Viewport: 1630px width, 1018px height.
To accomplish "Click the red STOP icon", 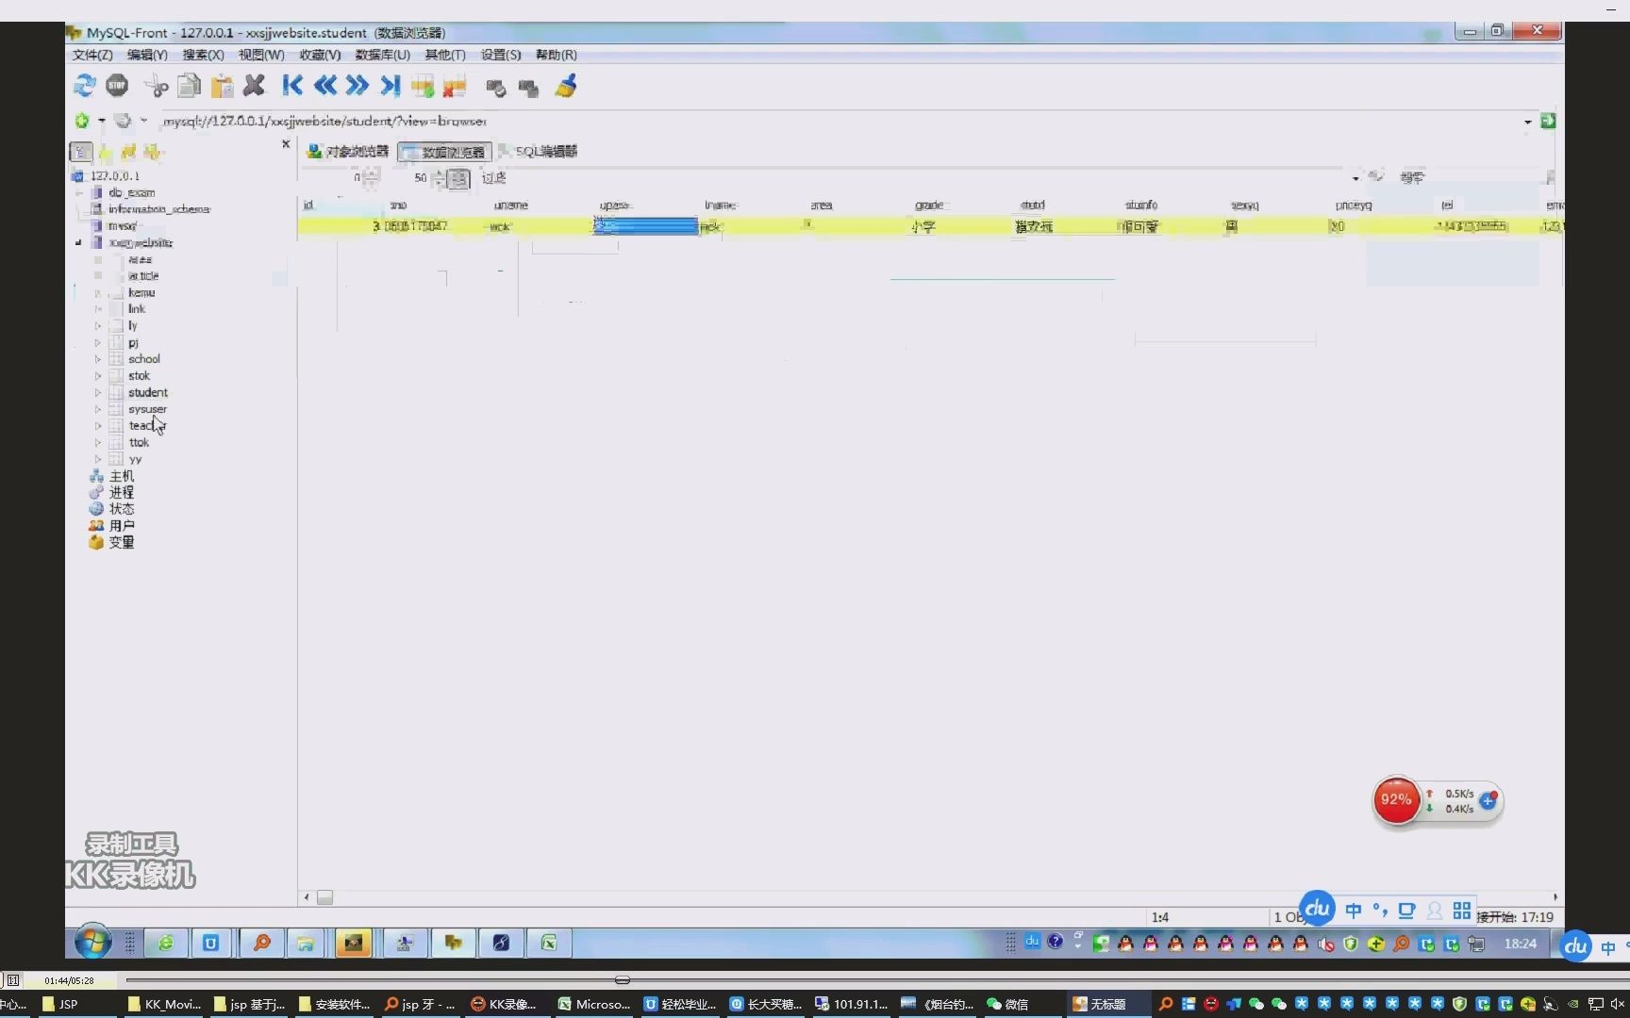I will (117, 87).
